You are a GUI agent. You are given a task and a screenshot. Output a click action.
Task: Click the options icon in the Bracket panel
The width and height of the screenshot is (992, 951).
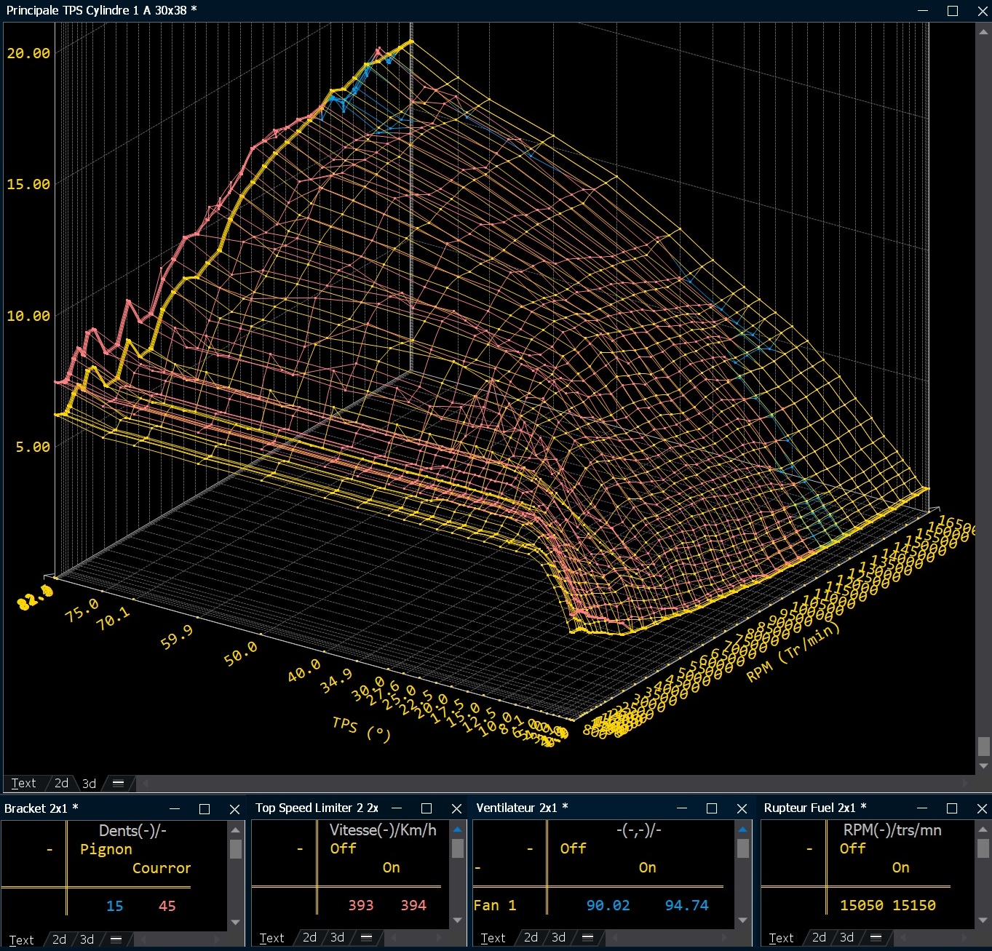tap(116, 939)
